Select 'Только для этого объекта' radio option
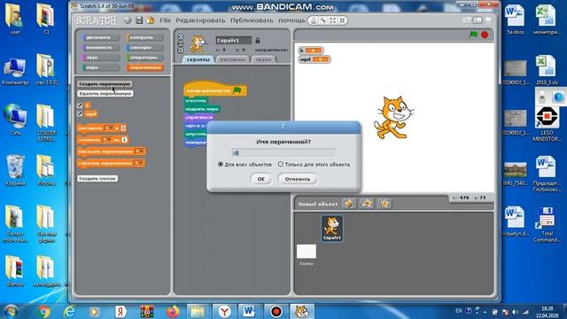Image resolution: width=567 pixels, height=319 pixels. pyautogui.click(x=280, y=164)
